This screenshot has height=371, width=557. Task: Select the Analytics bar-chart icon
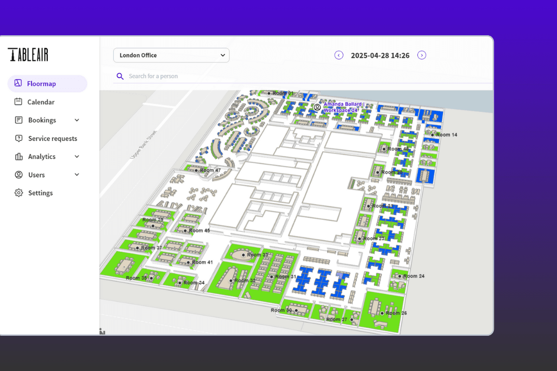pyautogui.click(x=18, y=156)
